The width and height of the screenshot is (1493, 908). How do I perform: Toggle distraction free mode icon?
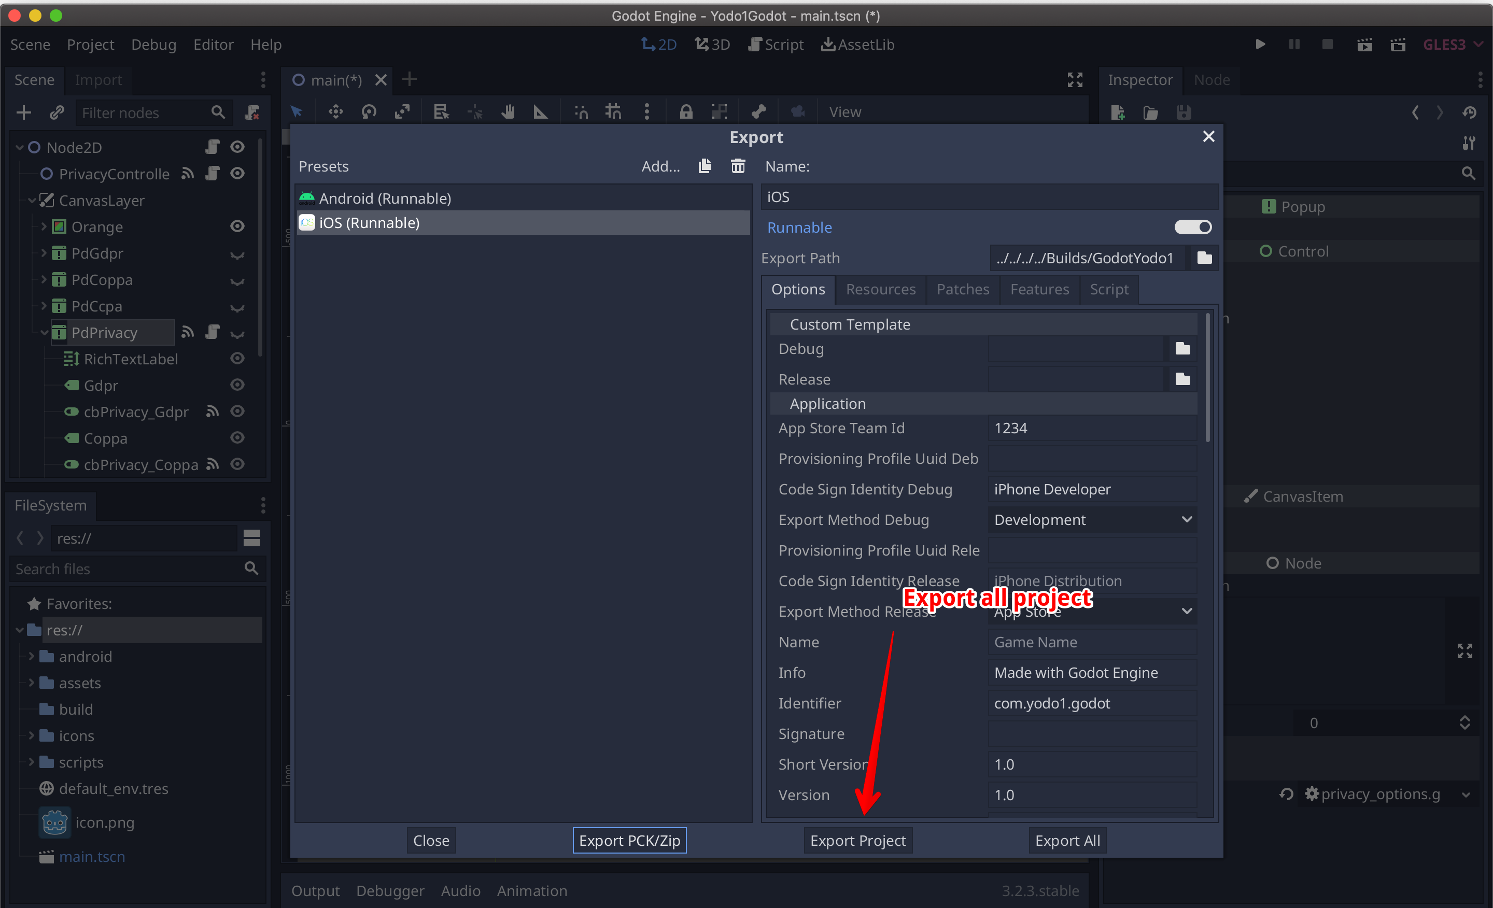click(1074, 80)
